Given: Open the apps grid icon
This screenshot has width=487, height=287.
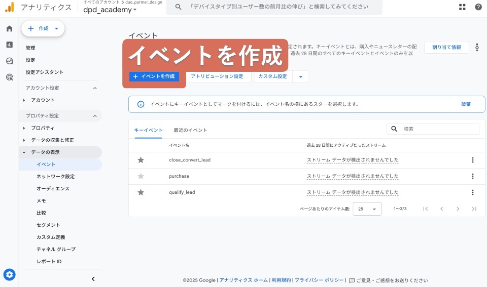Looking at the screenshot, I should click(462, 7).
